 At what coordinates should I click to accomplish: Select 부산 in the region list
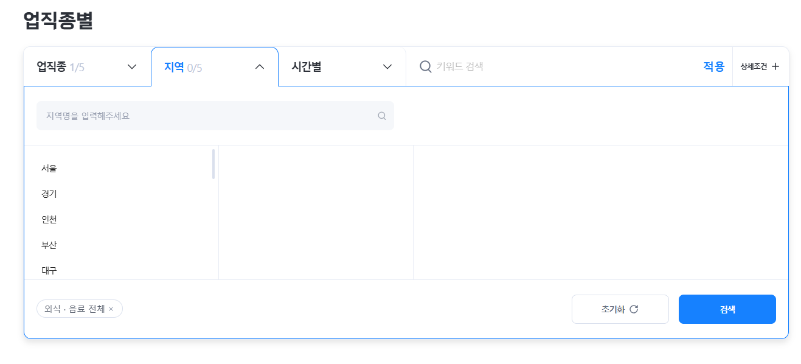[49, 245]
